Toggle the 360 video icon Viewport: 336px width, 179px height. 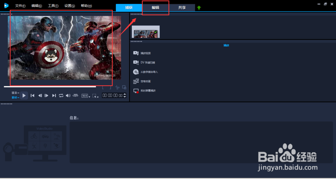[x=75, y=95]
